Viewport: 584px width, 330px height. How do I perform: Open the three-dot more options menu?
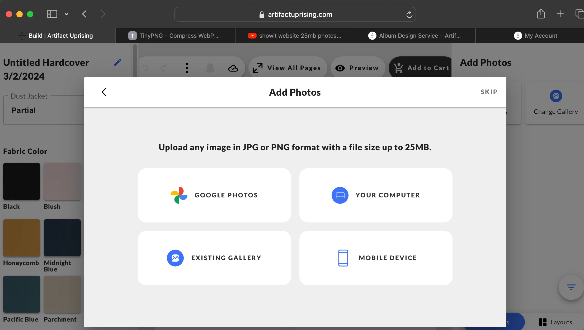coord(187,68)
